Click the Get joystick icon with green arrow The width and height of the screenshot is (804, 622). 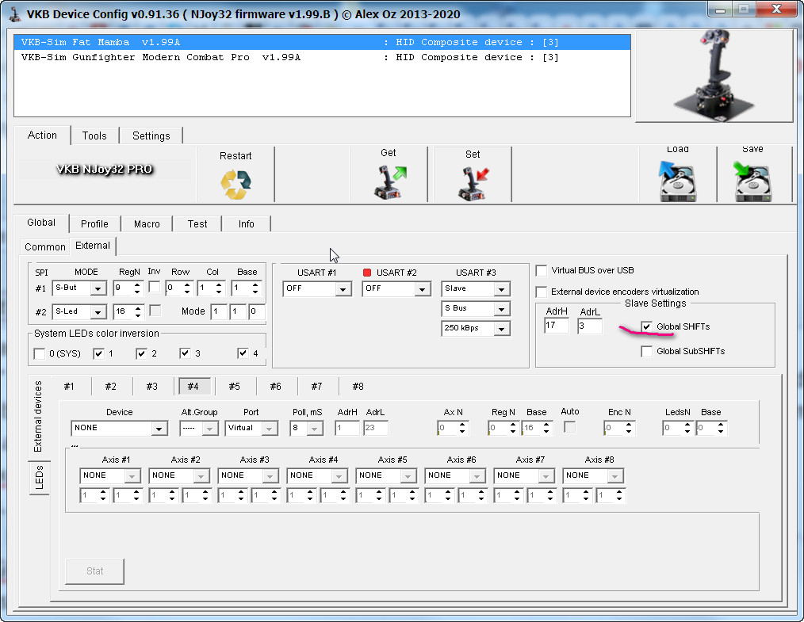tap(389, 182)
